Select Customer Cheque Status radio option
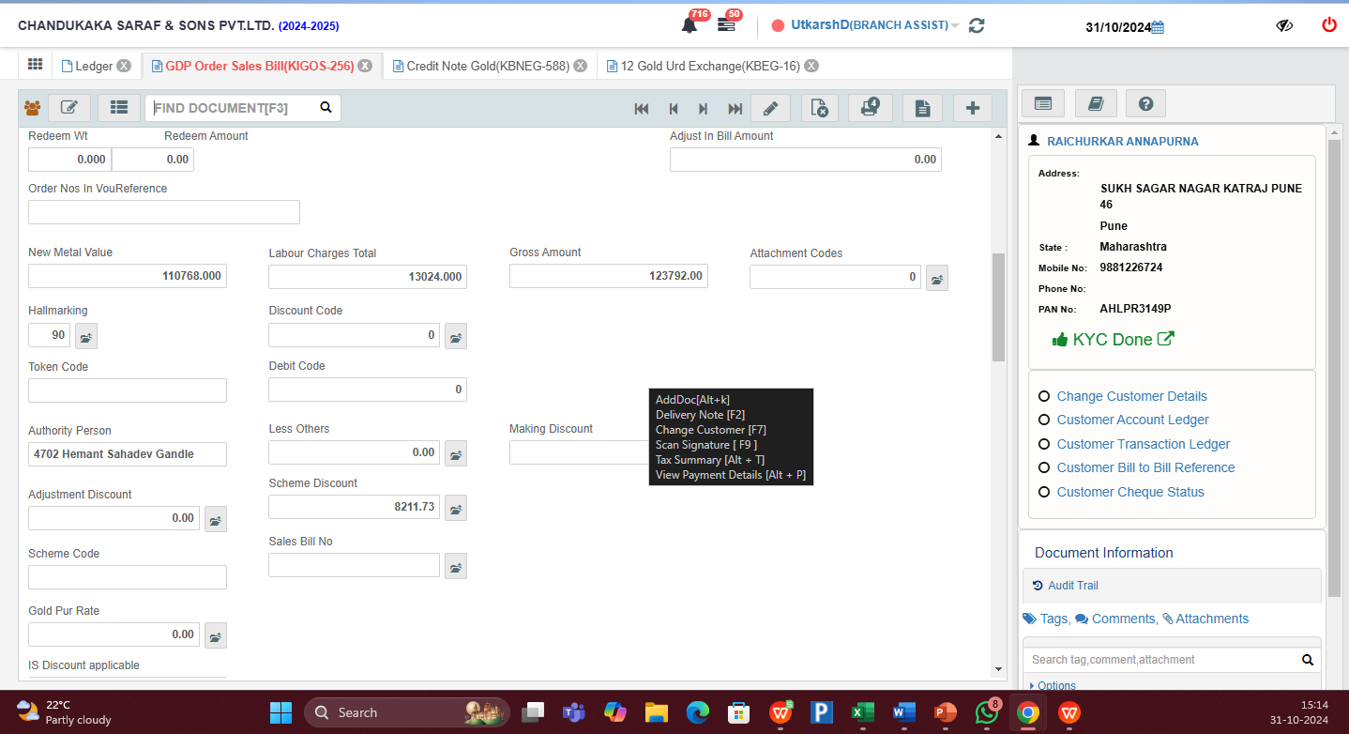Image resolution: width=1349 pixels, height=734 pixels. tap(1044, 492)
